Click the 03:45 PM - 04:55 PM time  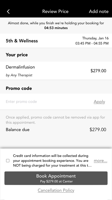point(92,43)
